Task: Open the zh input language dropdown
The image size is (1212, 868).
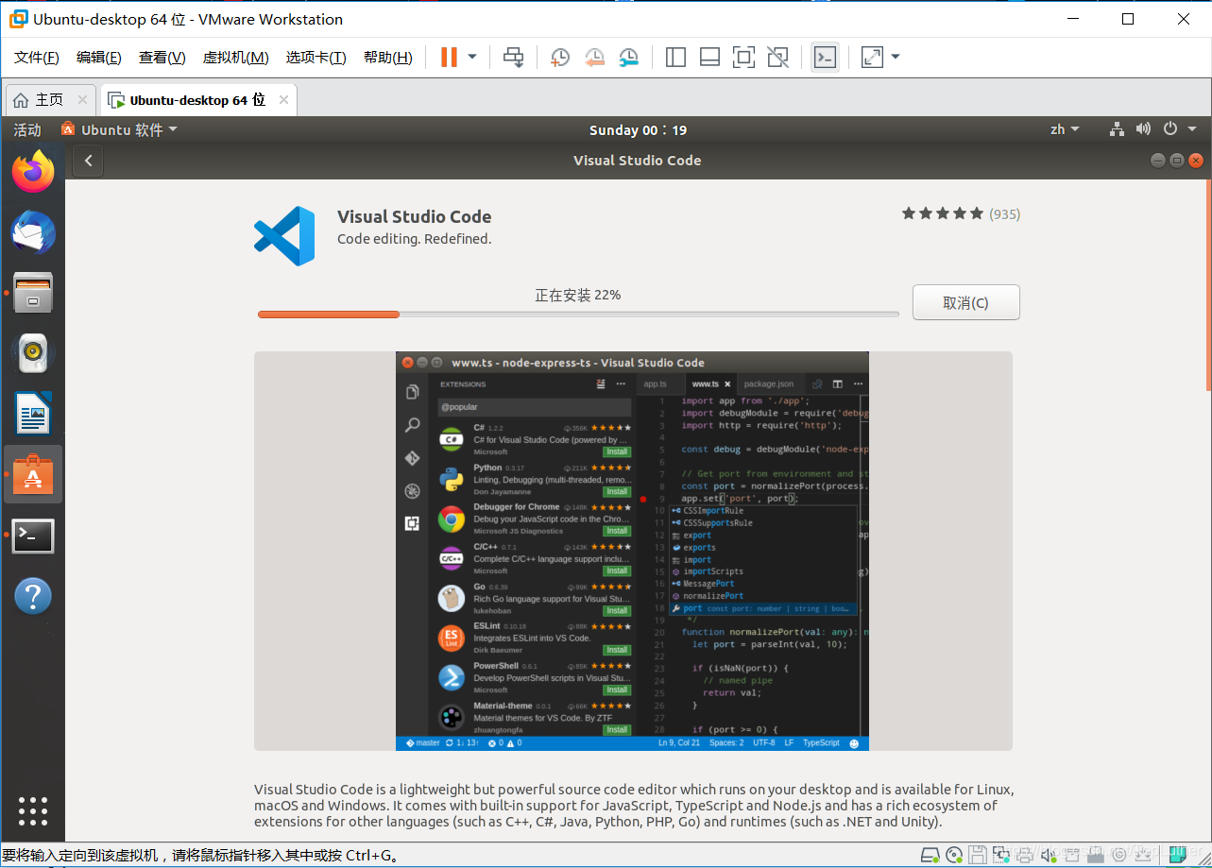Action: pos(1065,129)
